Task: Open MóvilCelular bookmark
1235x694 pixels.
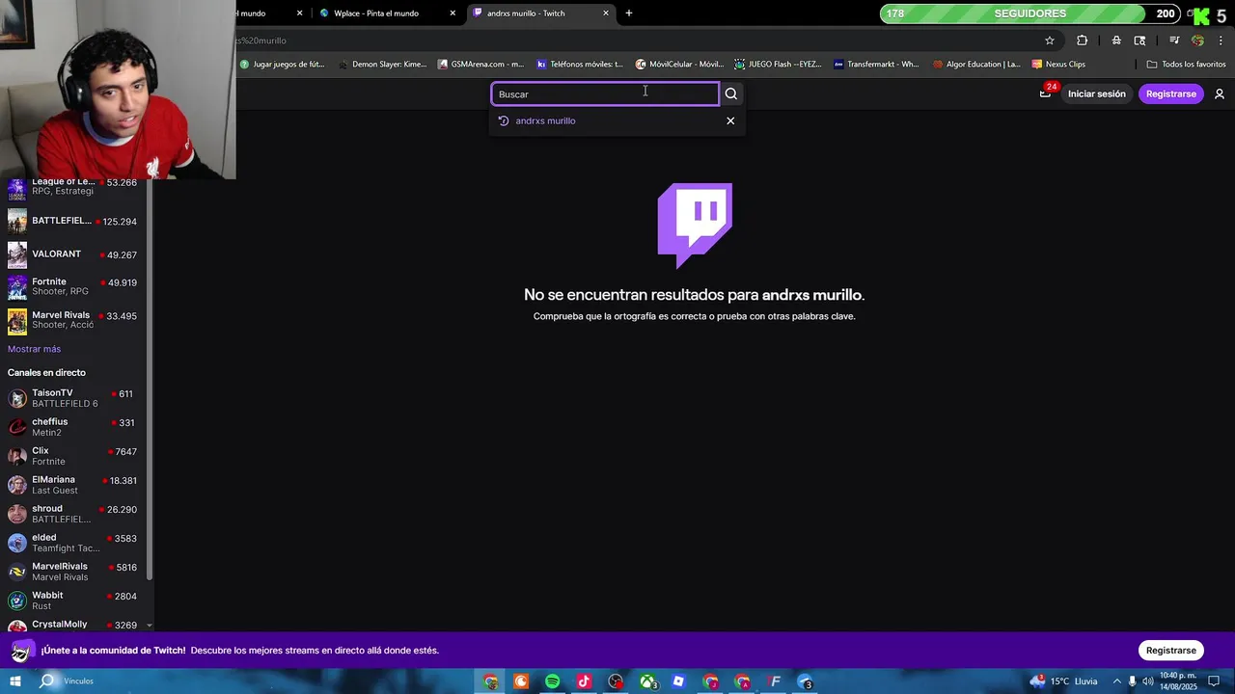Action: tap(679, 65)
